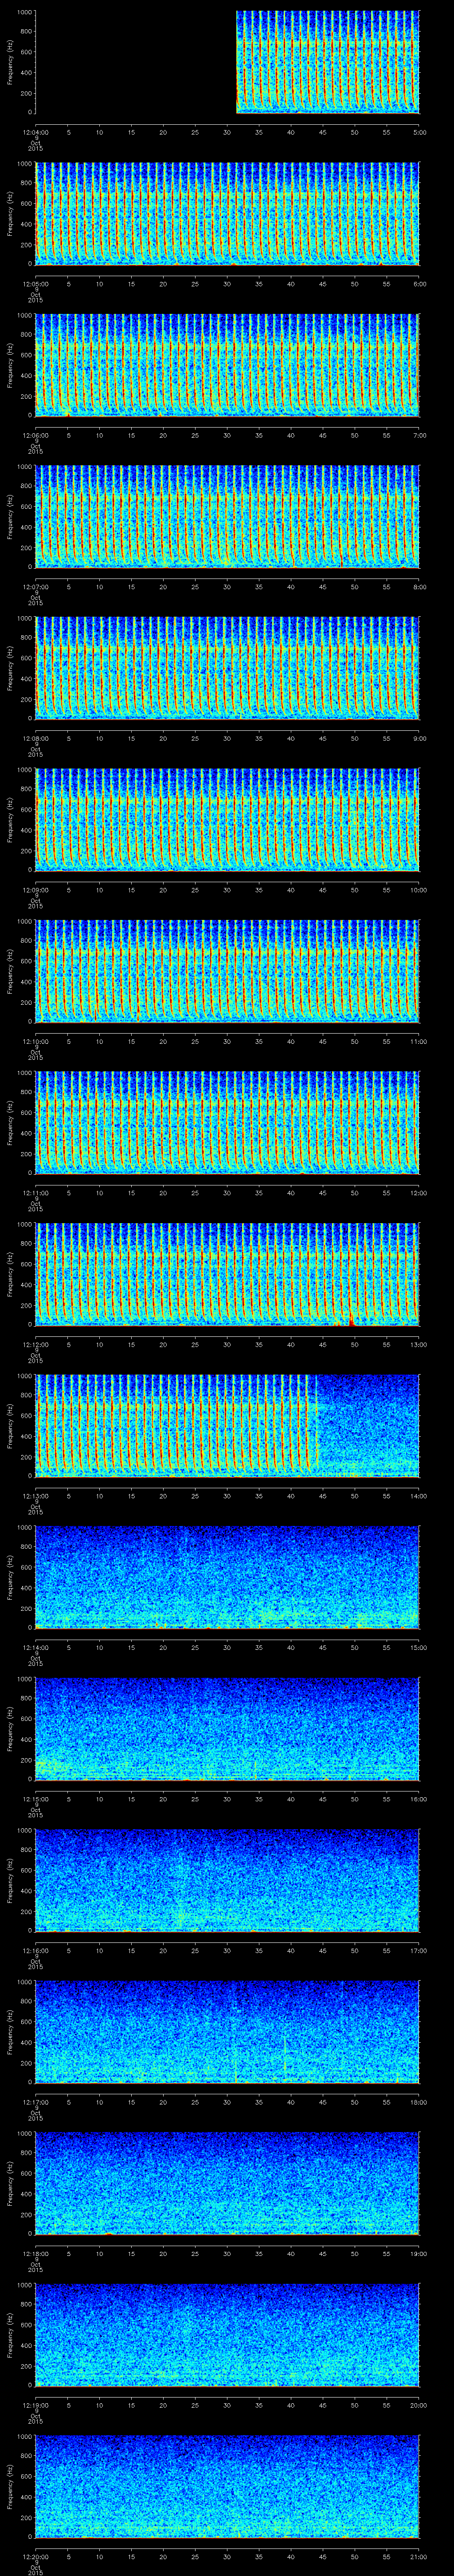454x2576 pixels.
Task: Click the 12:19:00 start time label
Action: 35,2405
